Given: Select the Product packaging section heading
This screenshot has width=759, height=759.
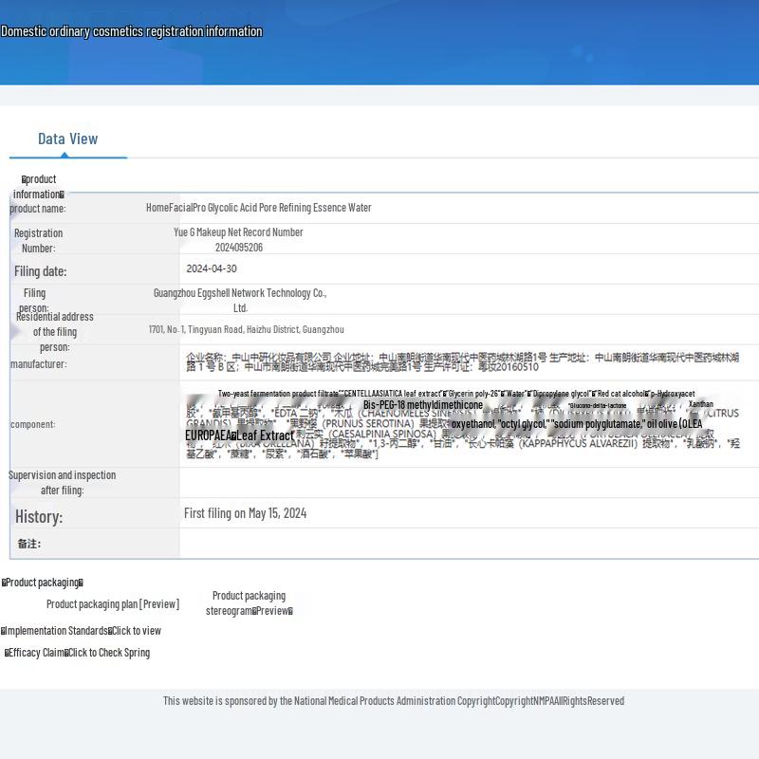Looking at the screenshot, I should pyautogui.click(x=43, y=582).
